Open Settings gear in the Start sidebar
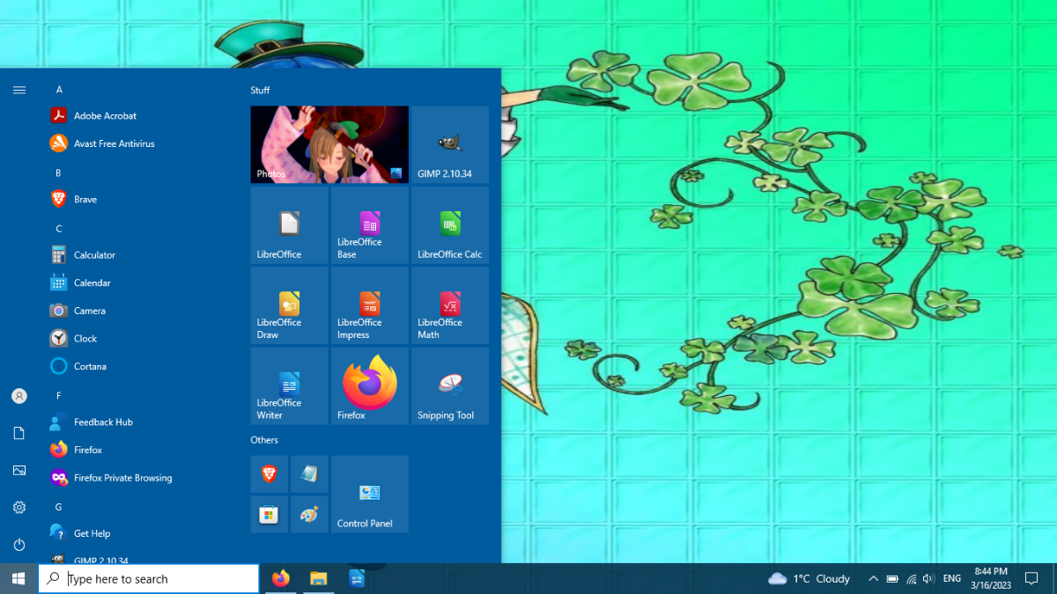Image resolution: width=1057 pixels, height=594 pixels. coord(19,508)
